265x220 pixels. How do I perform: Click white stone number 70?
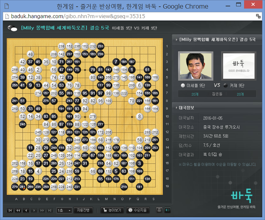coord(132,101)
